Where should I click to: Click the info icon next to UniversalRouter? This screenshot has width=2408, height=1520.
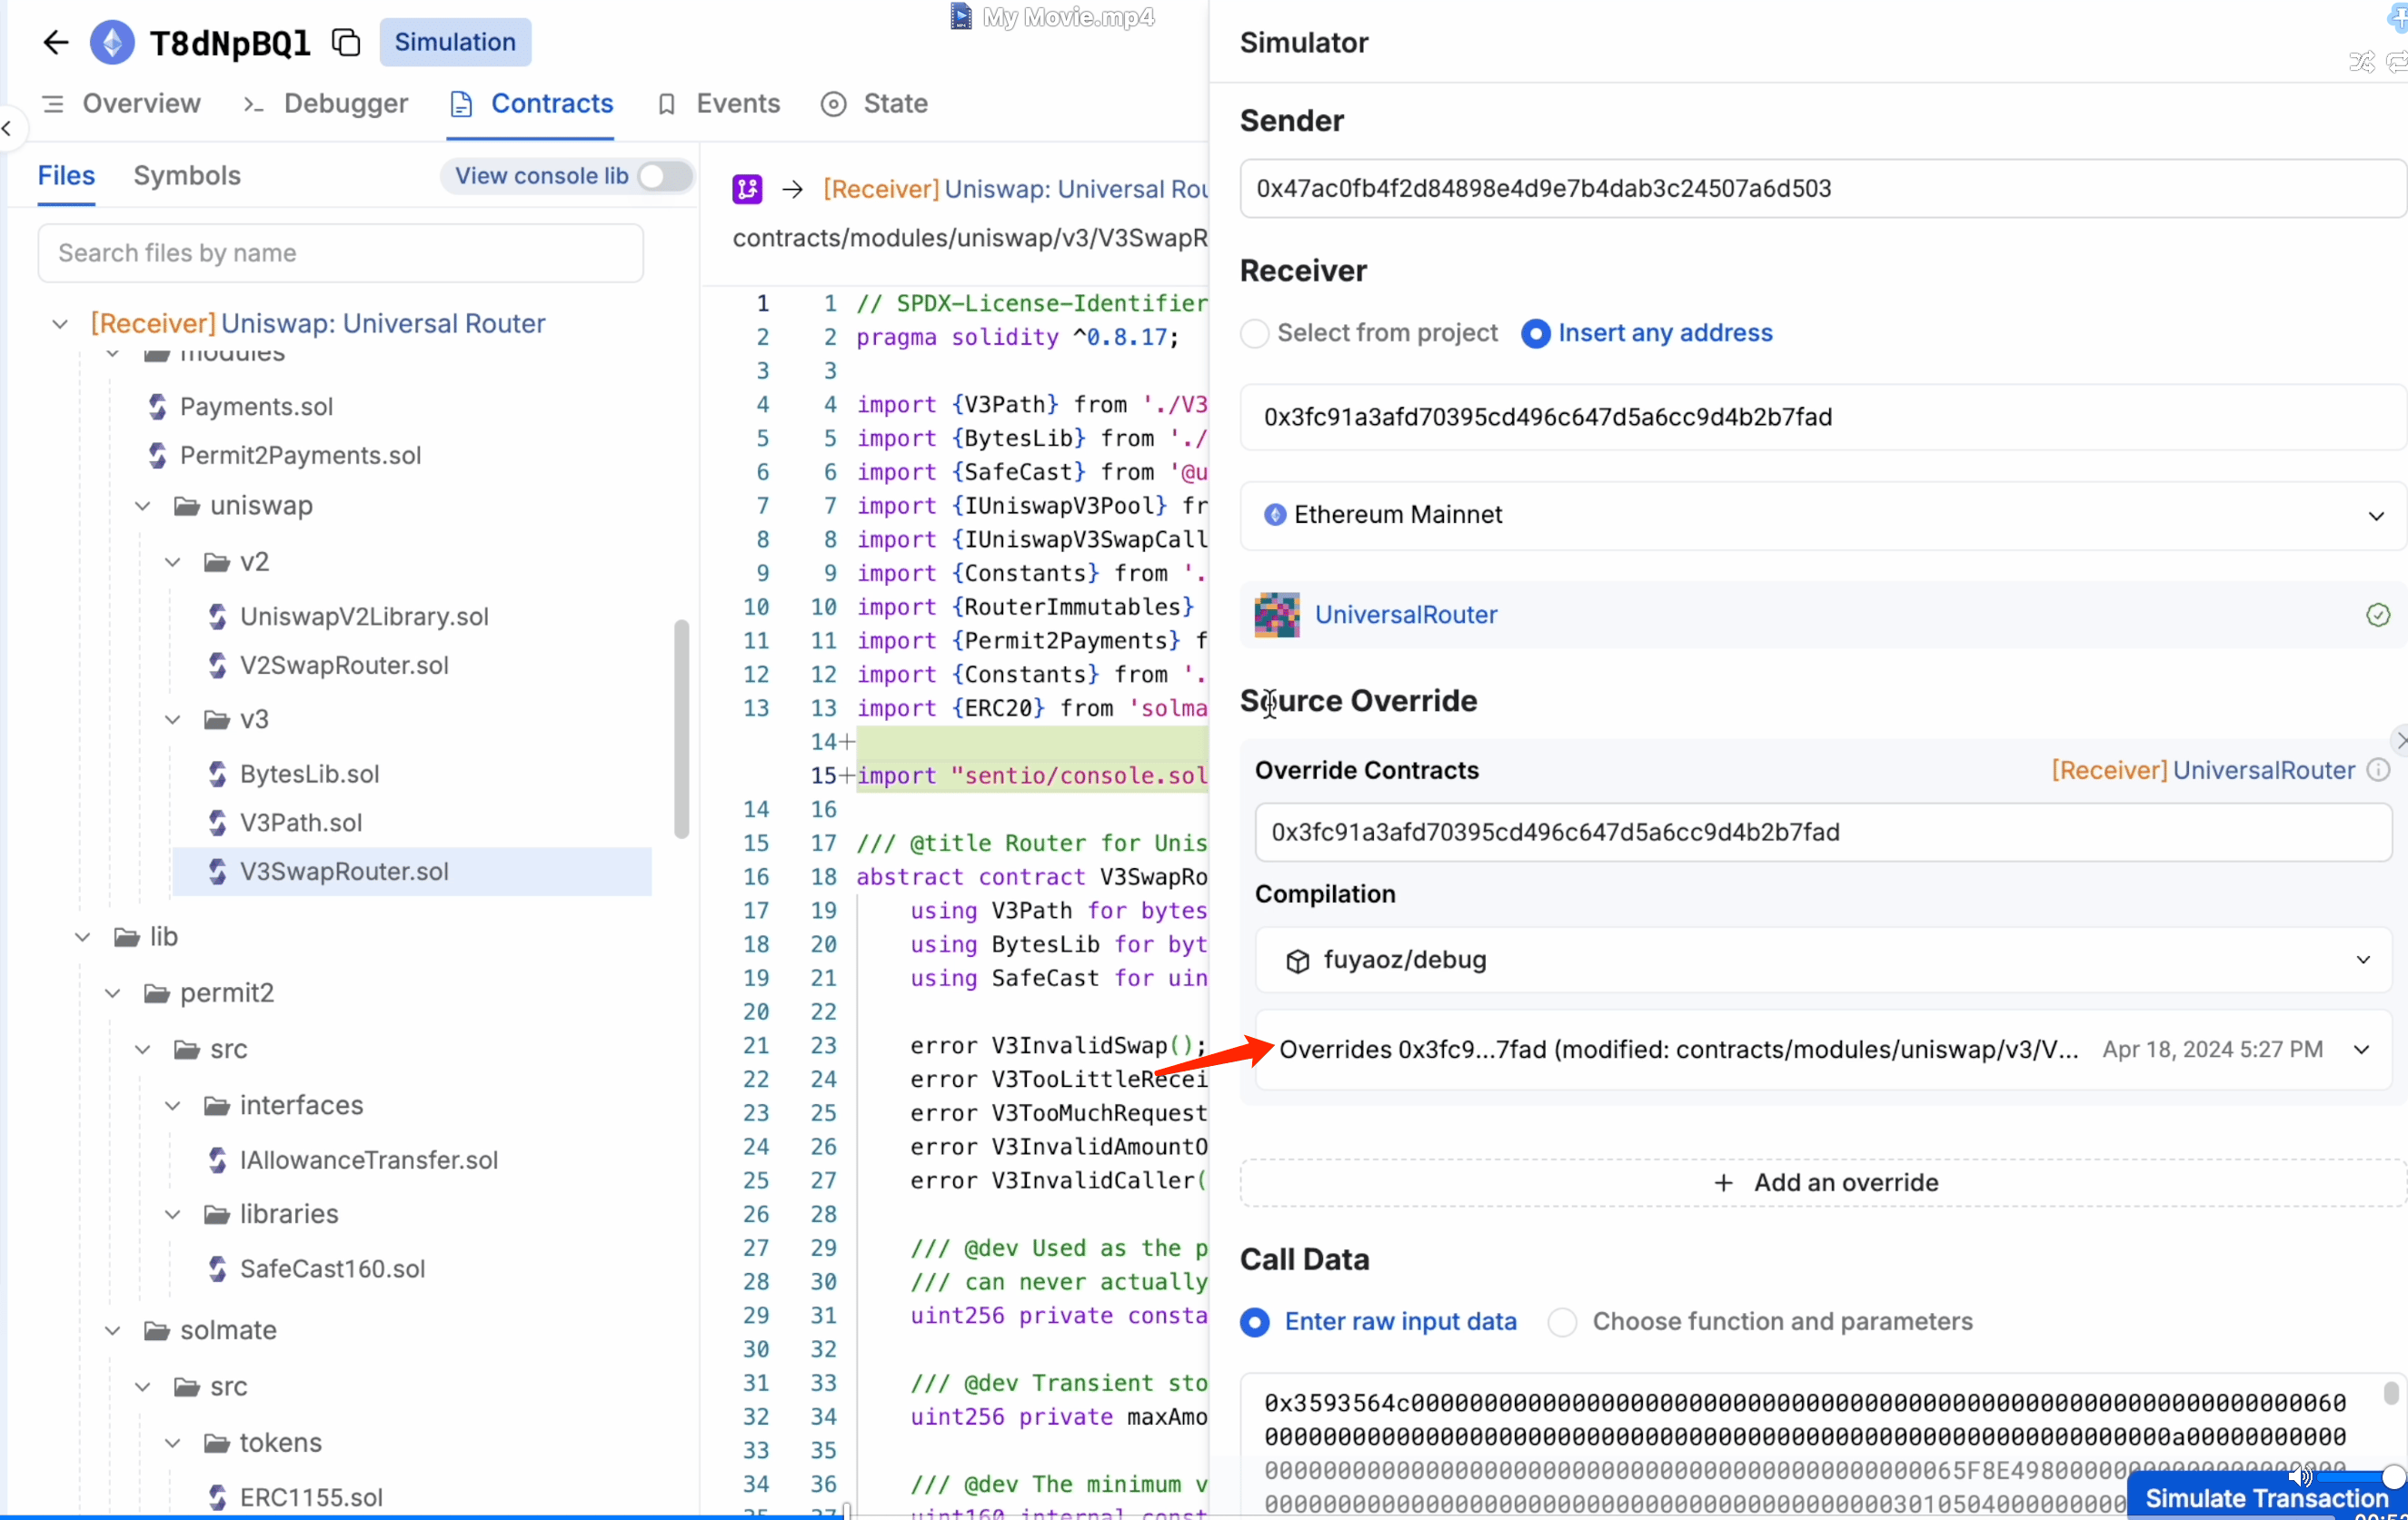(x=2378, y=769)
